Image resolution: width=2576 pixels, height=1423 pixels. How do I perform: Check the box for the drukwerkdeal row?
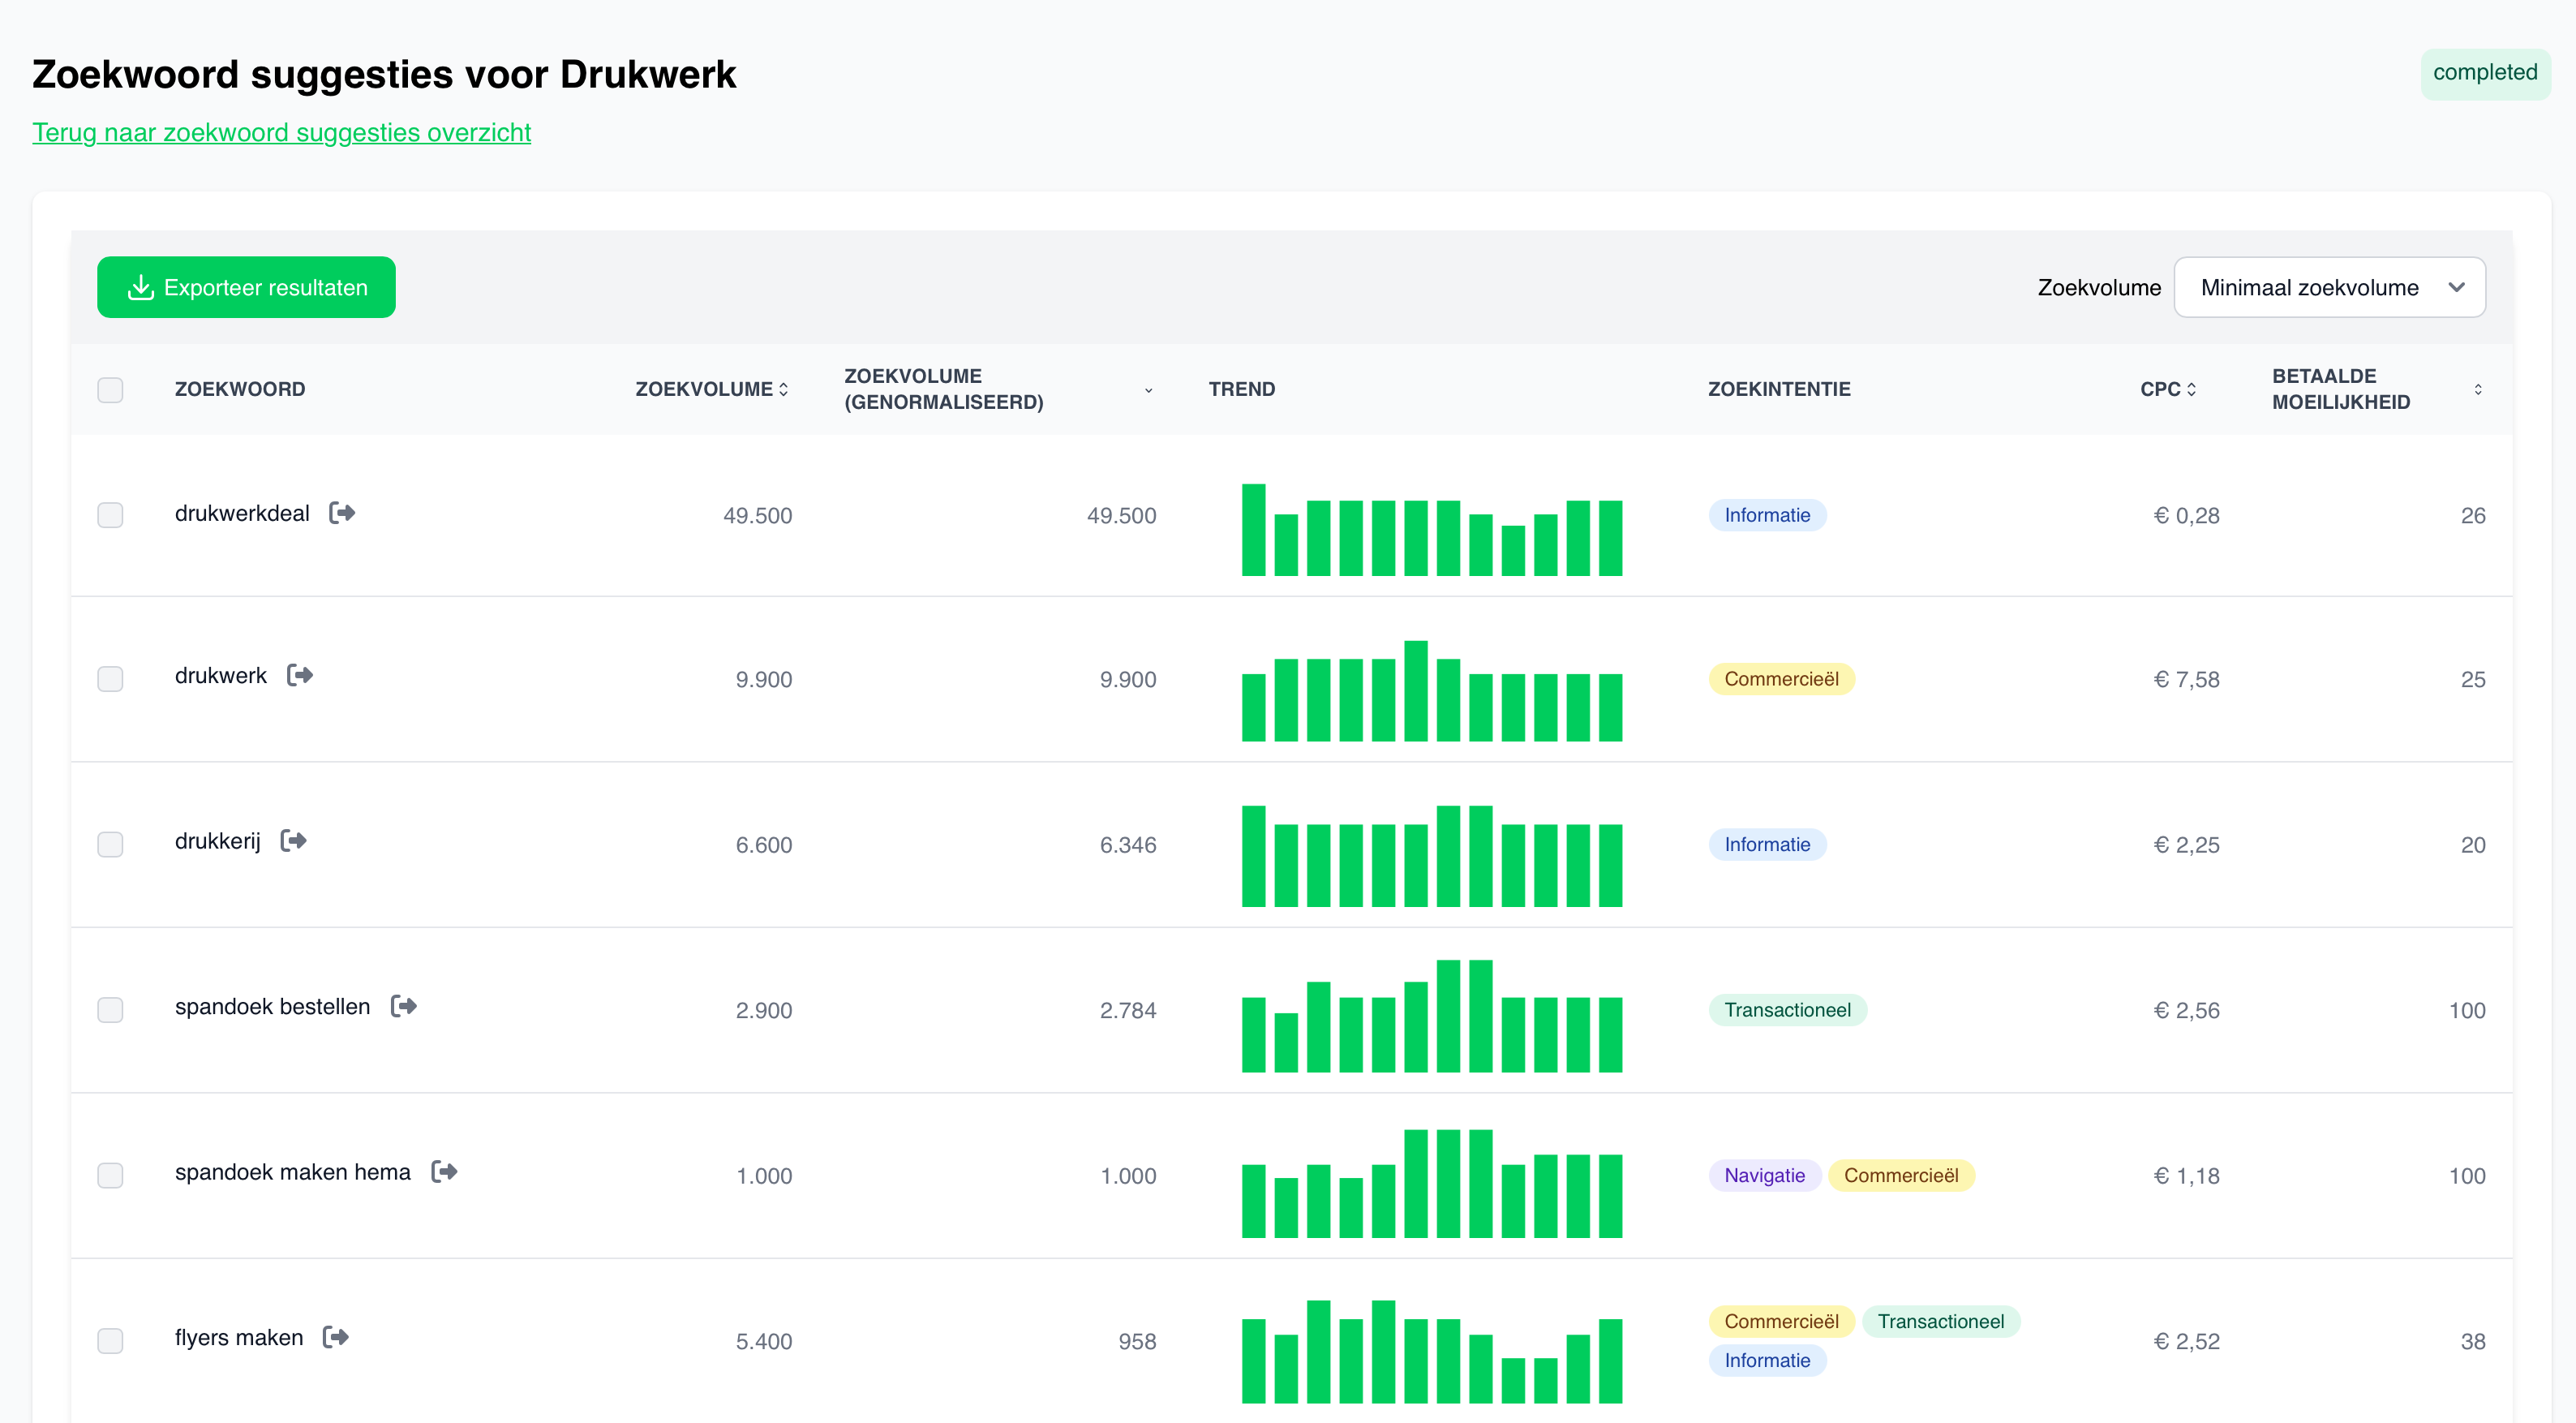click(x=110, y=515)
